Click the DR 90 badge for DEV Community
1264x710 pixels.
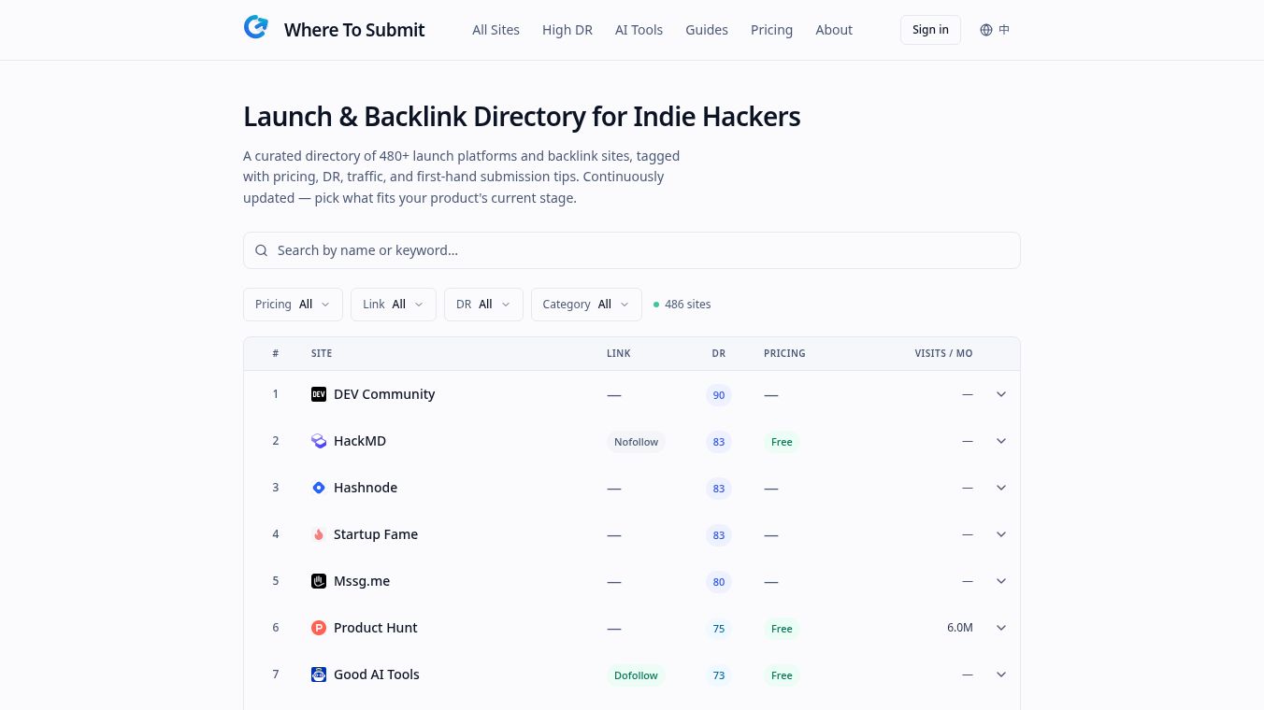click(x=719, y=395)
